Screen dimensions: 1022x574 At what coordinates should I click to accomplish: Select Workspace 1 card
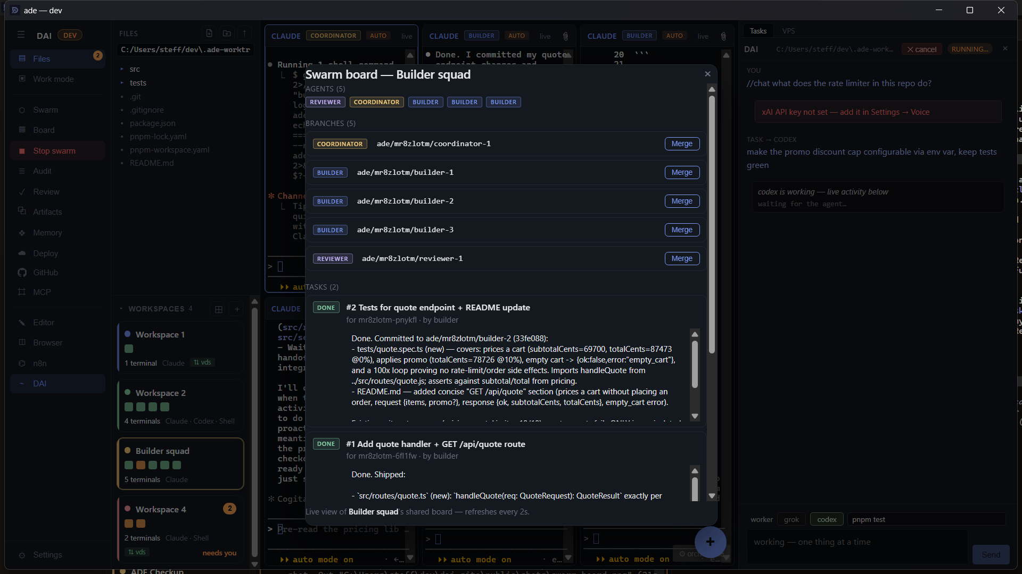click(x=180, y=348)
